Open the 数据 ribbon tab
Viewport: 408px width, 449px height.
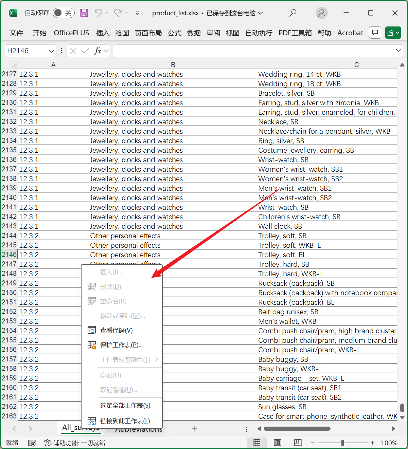click(x=194, y=33)
